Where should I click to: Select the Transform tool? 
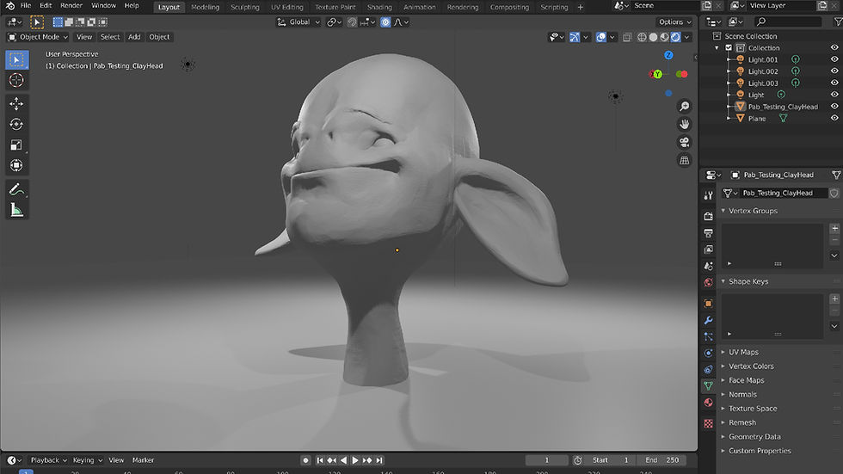16,165
